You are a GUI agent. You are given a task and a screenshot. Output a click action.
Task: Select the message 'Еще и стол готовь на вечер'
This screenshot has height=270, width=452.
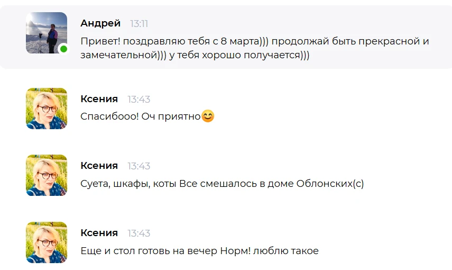tap(199, 251)
